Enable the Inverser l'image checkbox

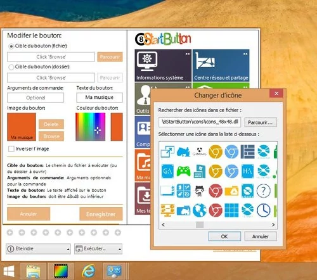pyautogui.click(x=11, y=149)
